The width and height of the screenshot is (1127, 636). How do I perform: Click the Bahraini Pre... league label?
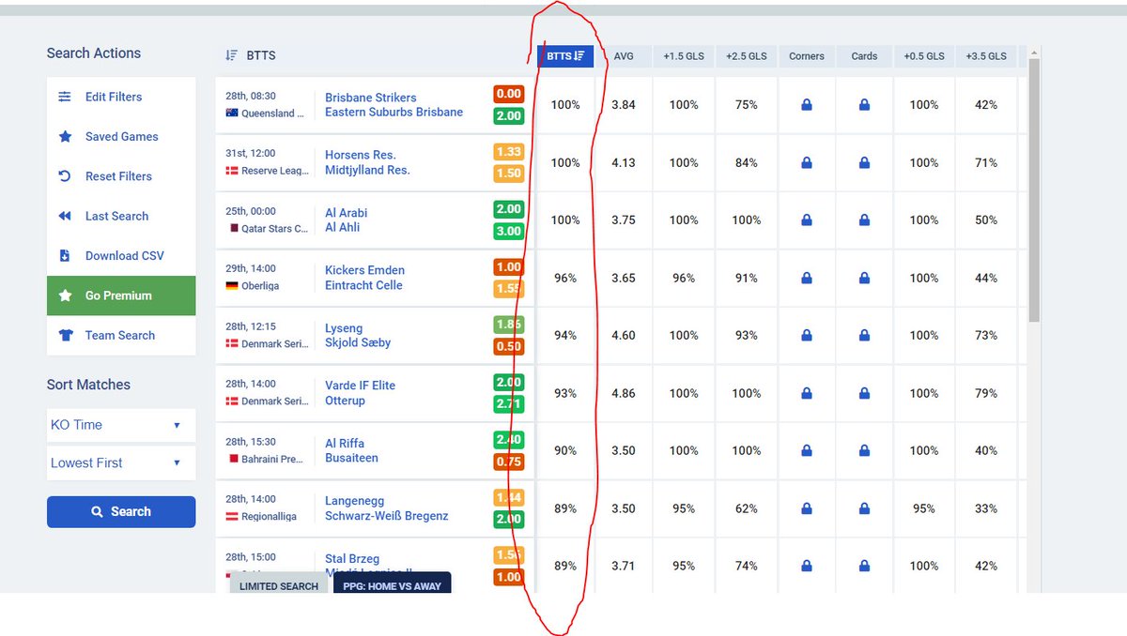point(274,459)
